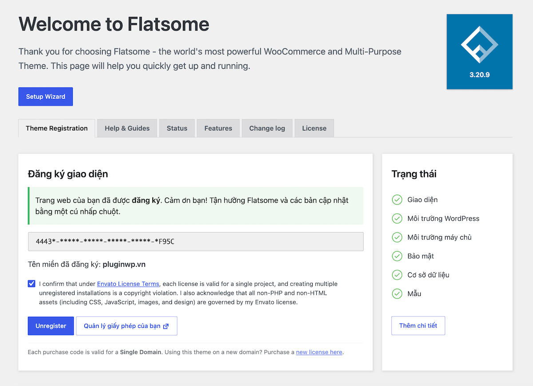
Task: Click the check icon beside Cơ sở dữ liệu
Action: point(397,275)
